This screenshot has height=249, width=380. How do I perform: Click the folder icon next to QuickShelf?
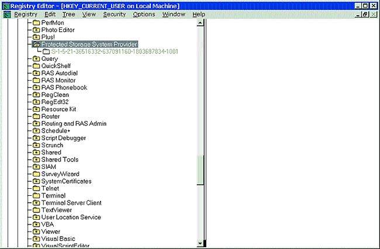(x=36, y=66)
